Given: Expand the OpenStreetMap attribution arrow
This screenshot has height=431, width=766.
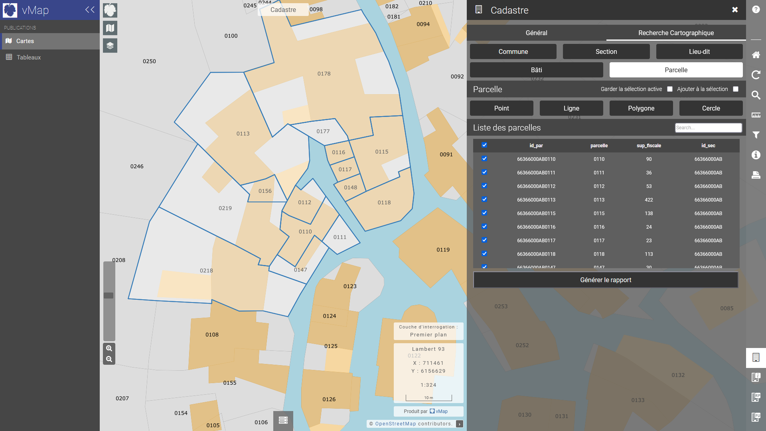Looking at the screenshot, I should point(460,424).
